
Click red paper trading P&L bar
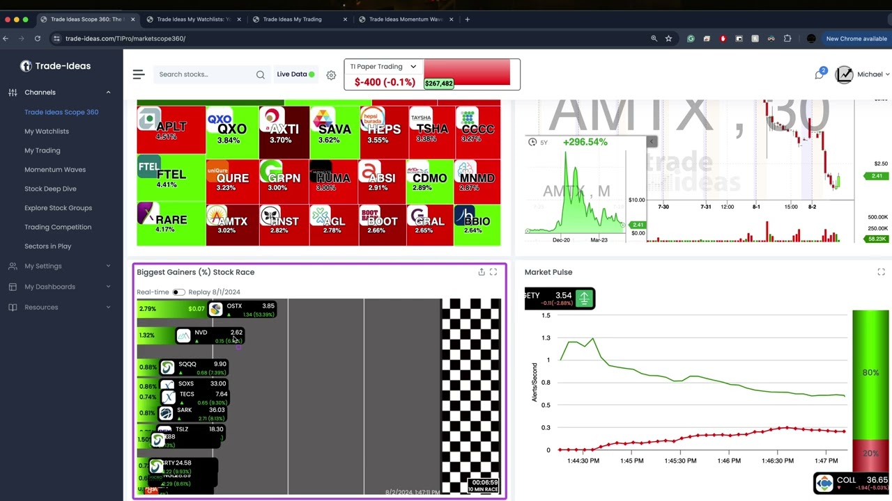(x=467, y=72)
